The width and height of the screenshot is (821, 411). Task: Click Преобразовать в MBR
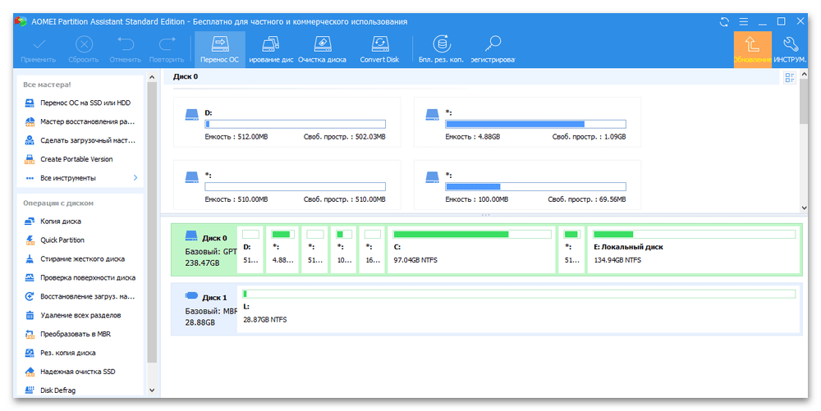67,334
